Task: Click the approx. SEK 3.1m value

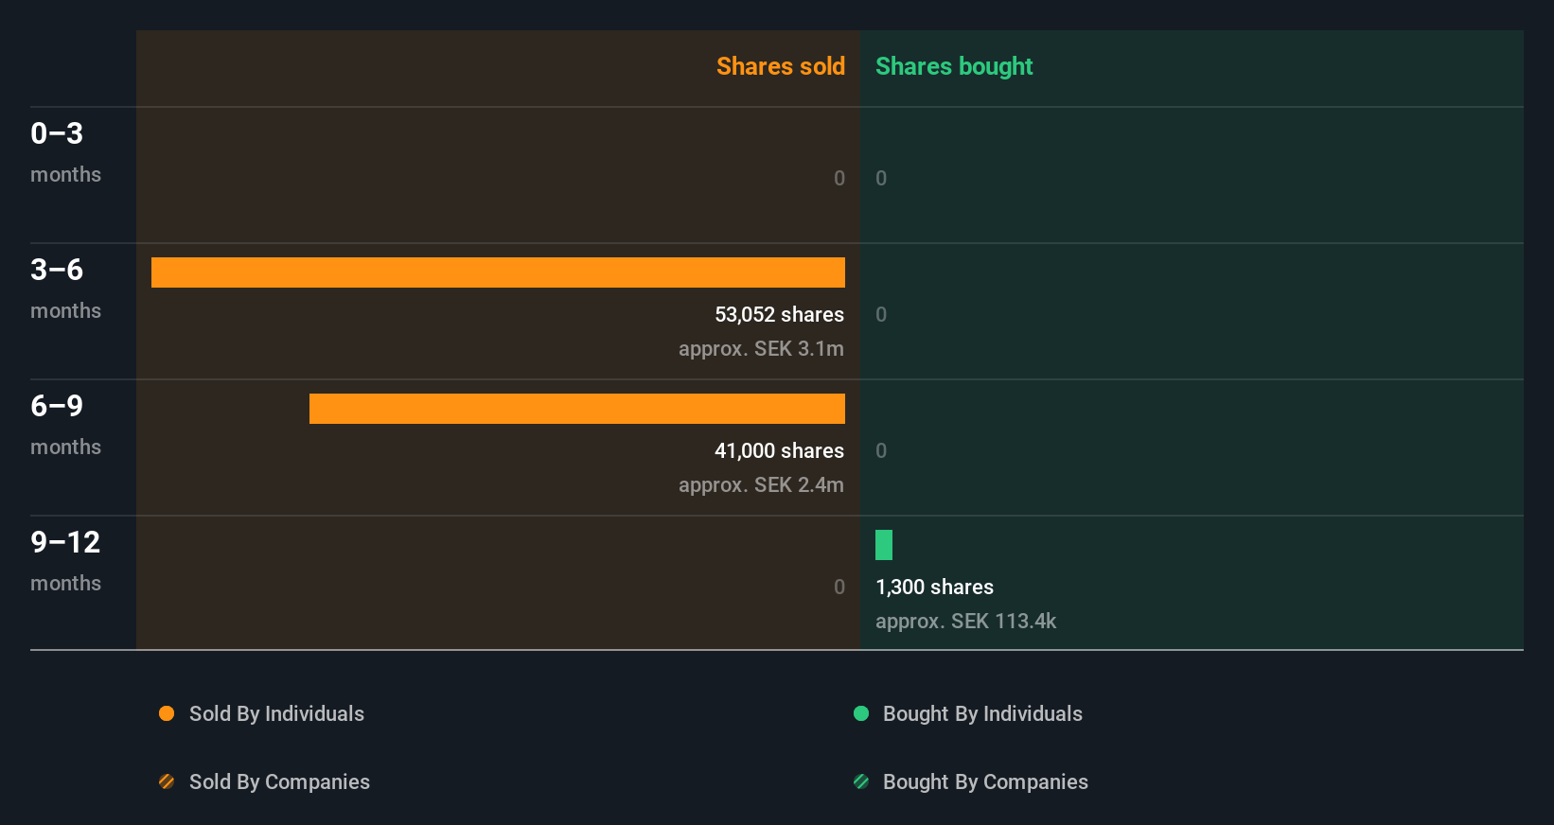Action: (761, 348)
